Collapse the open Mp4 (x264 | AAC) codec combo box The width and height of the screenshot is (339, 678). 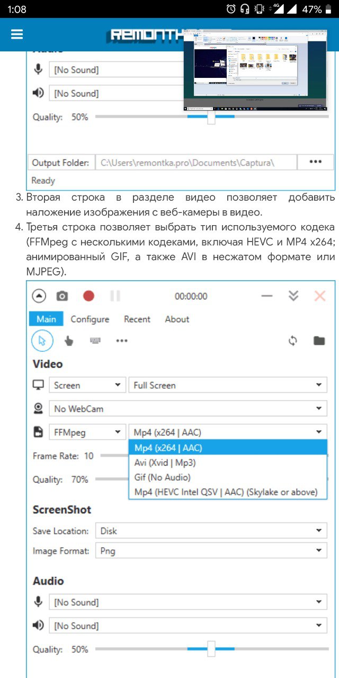pos(228,432)
